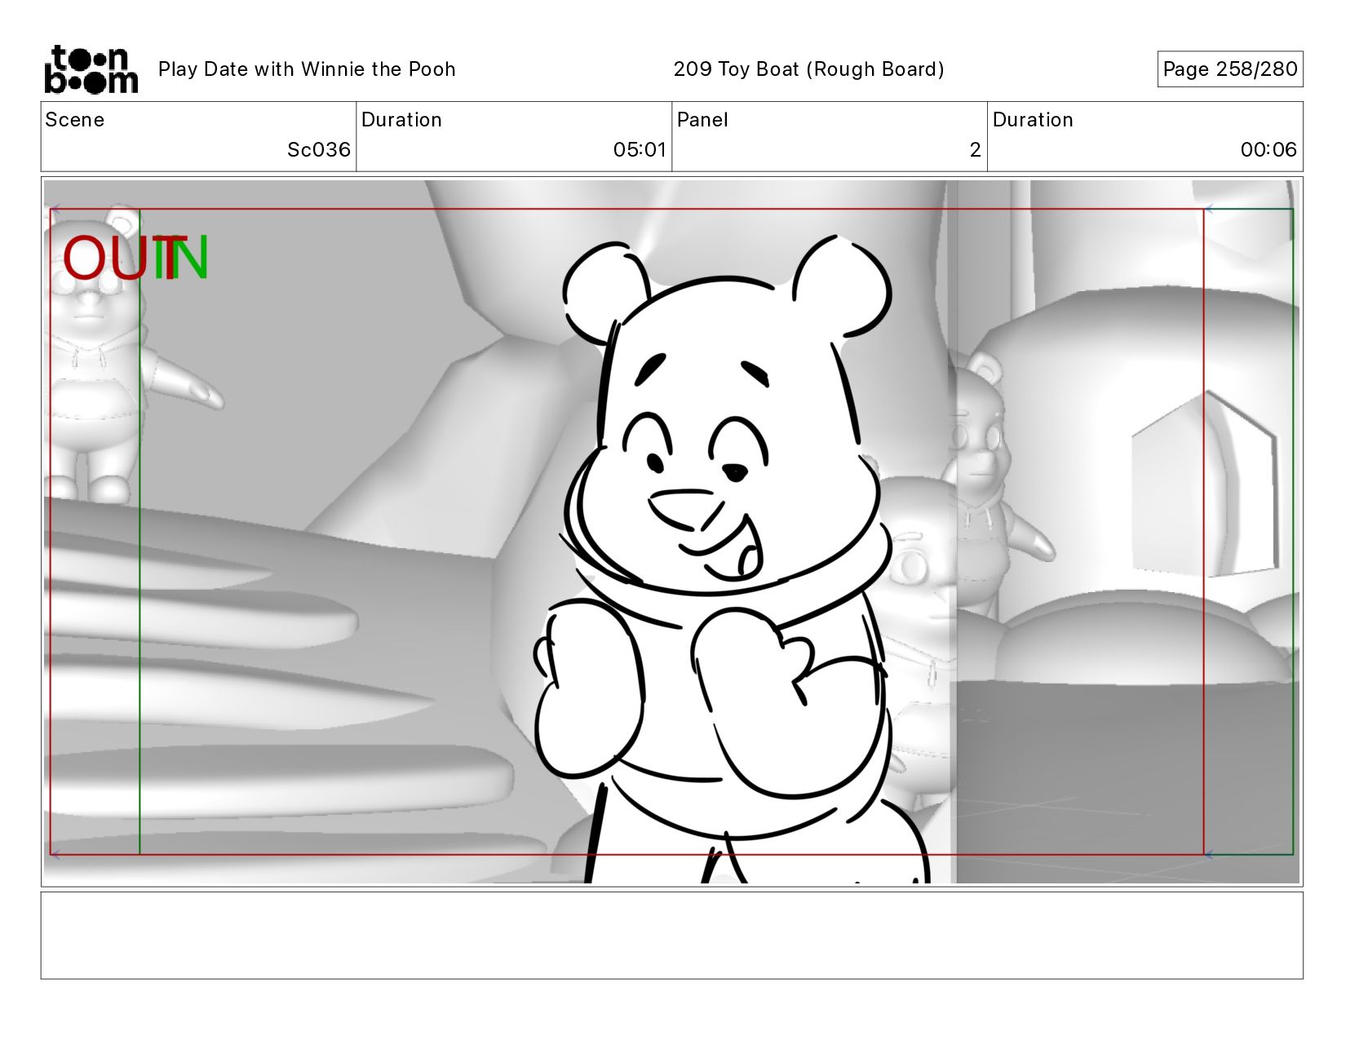Click the 'Duration' label above '05:01'

tap(401, 120)
